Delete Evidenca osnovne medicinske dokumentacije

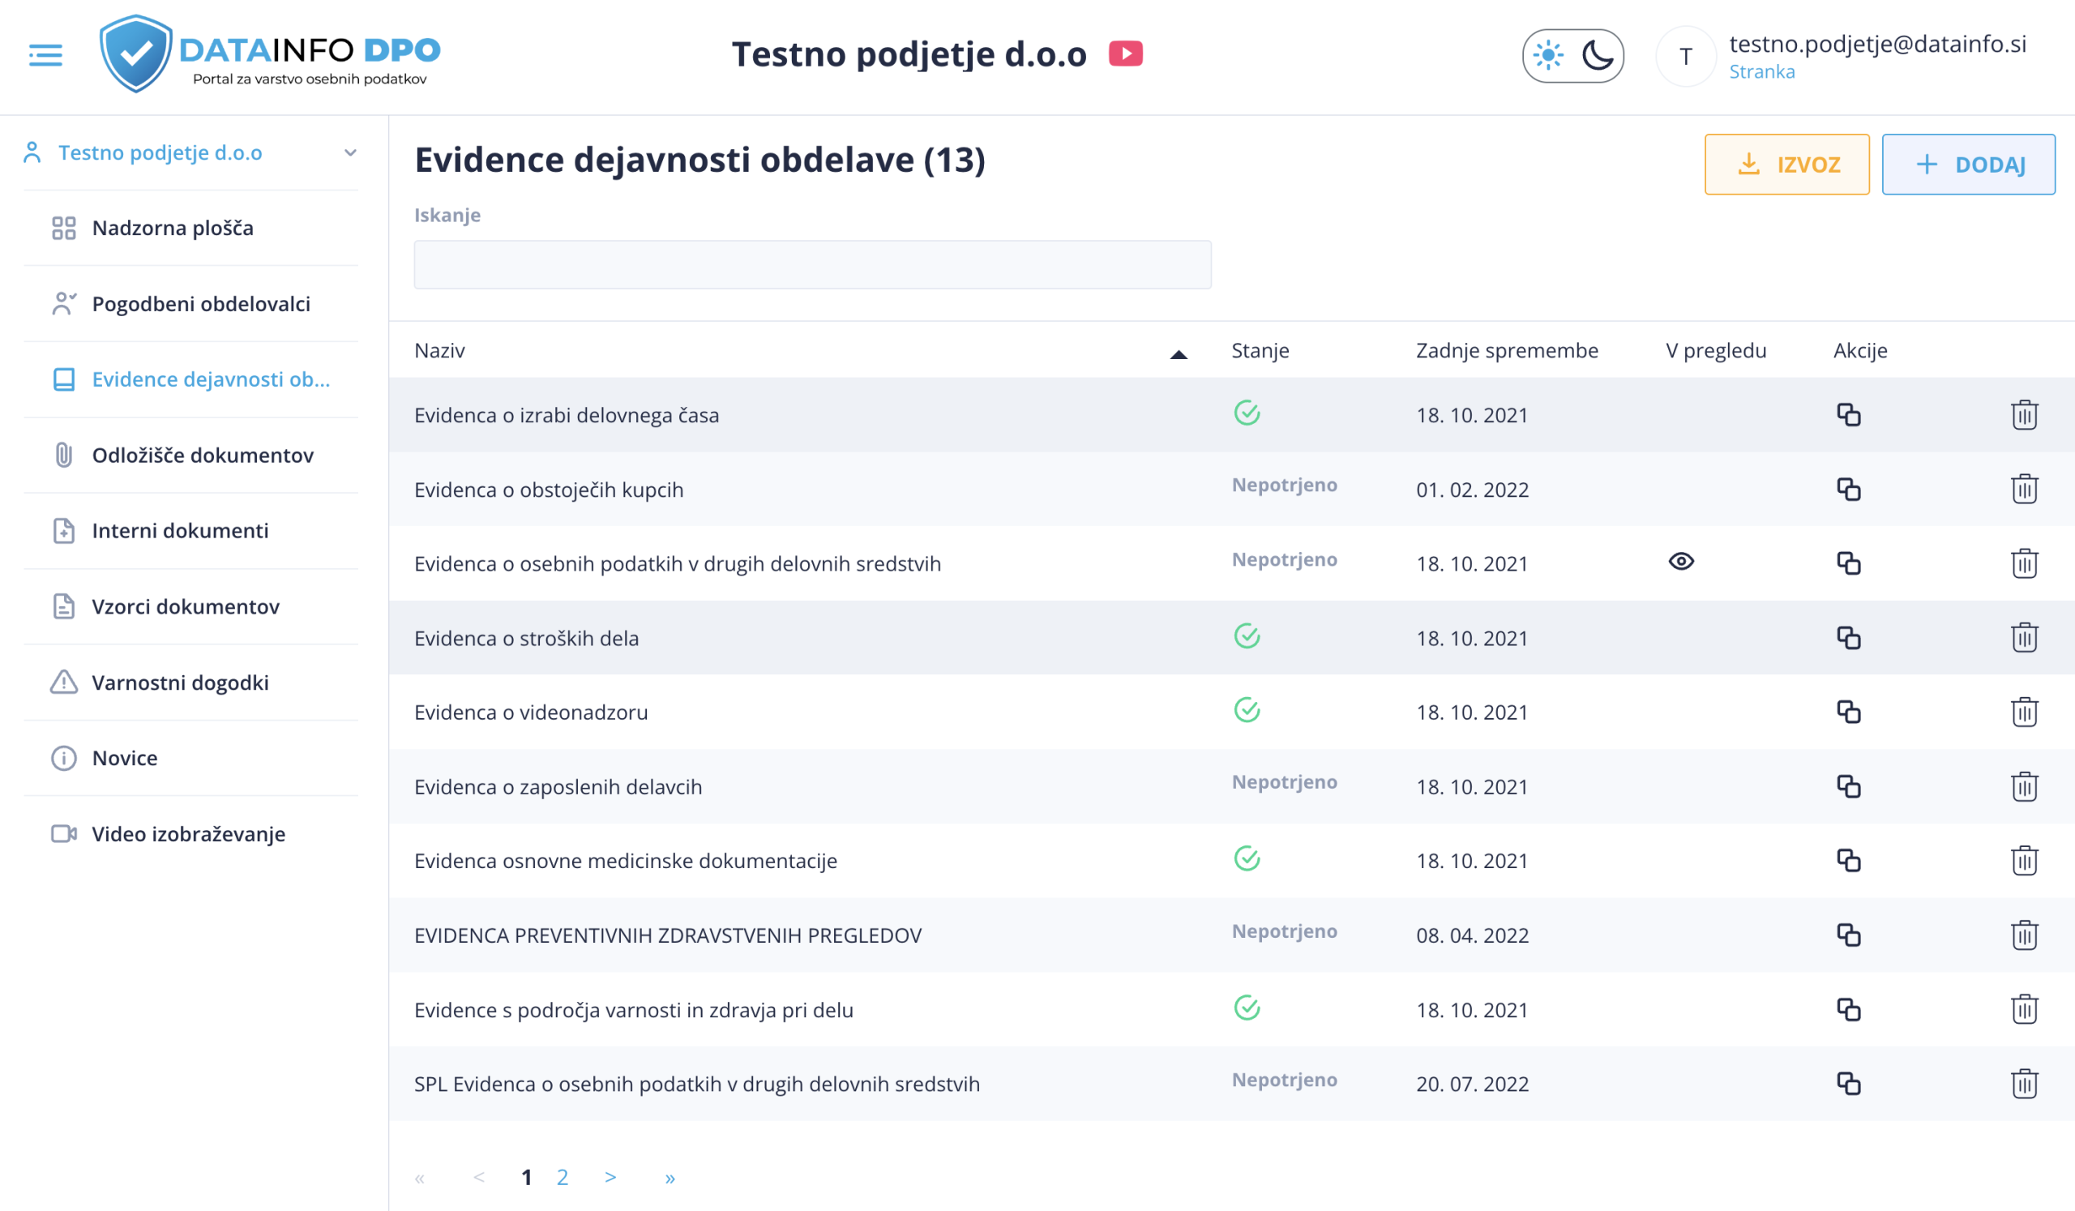[x=2024, y=861]
